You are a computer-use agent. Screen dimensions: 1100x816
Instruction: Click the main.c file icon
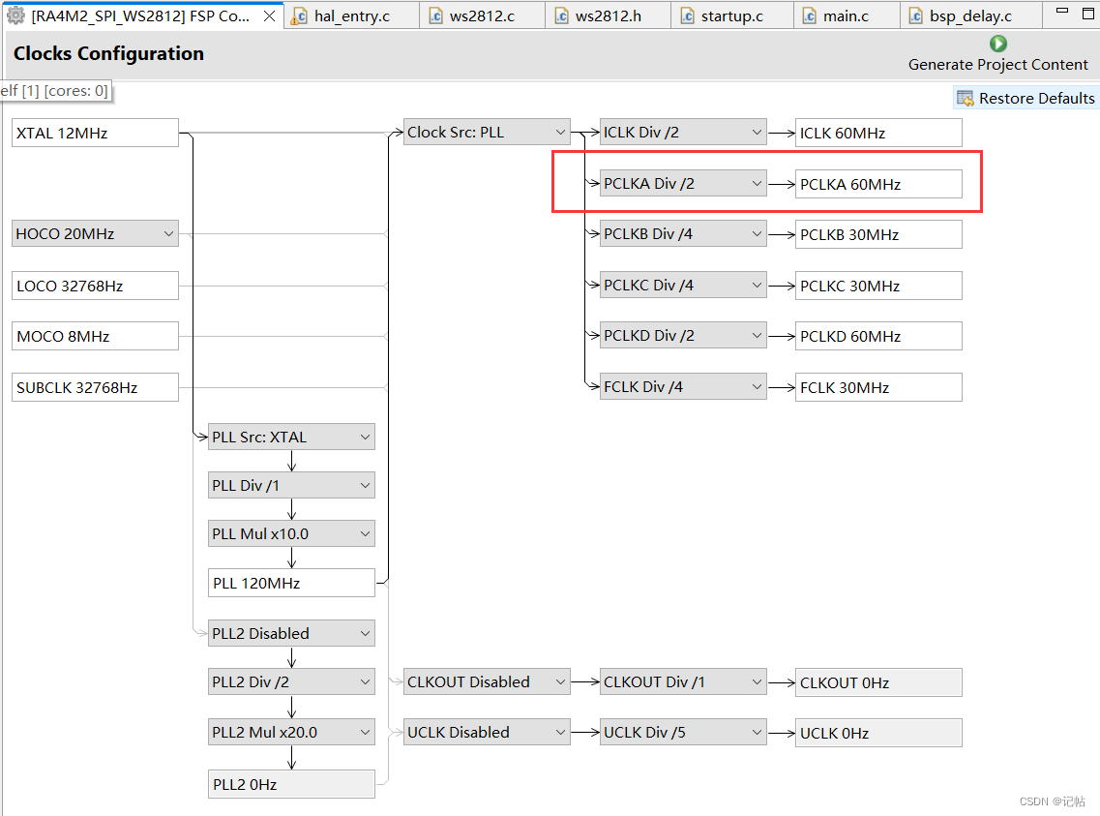pyautogui.click(x=809, y=16)
